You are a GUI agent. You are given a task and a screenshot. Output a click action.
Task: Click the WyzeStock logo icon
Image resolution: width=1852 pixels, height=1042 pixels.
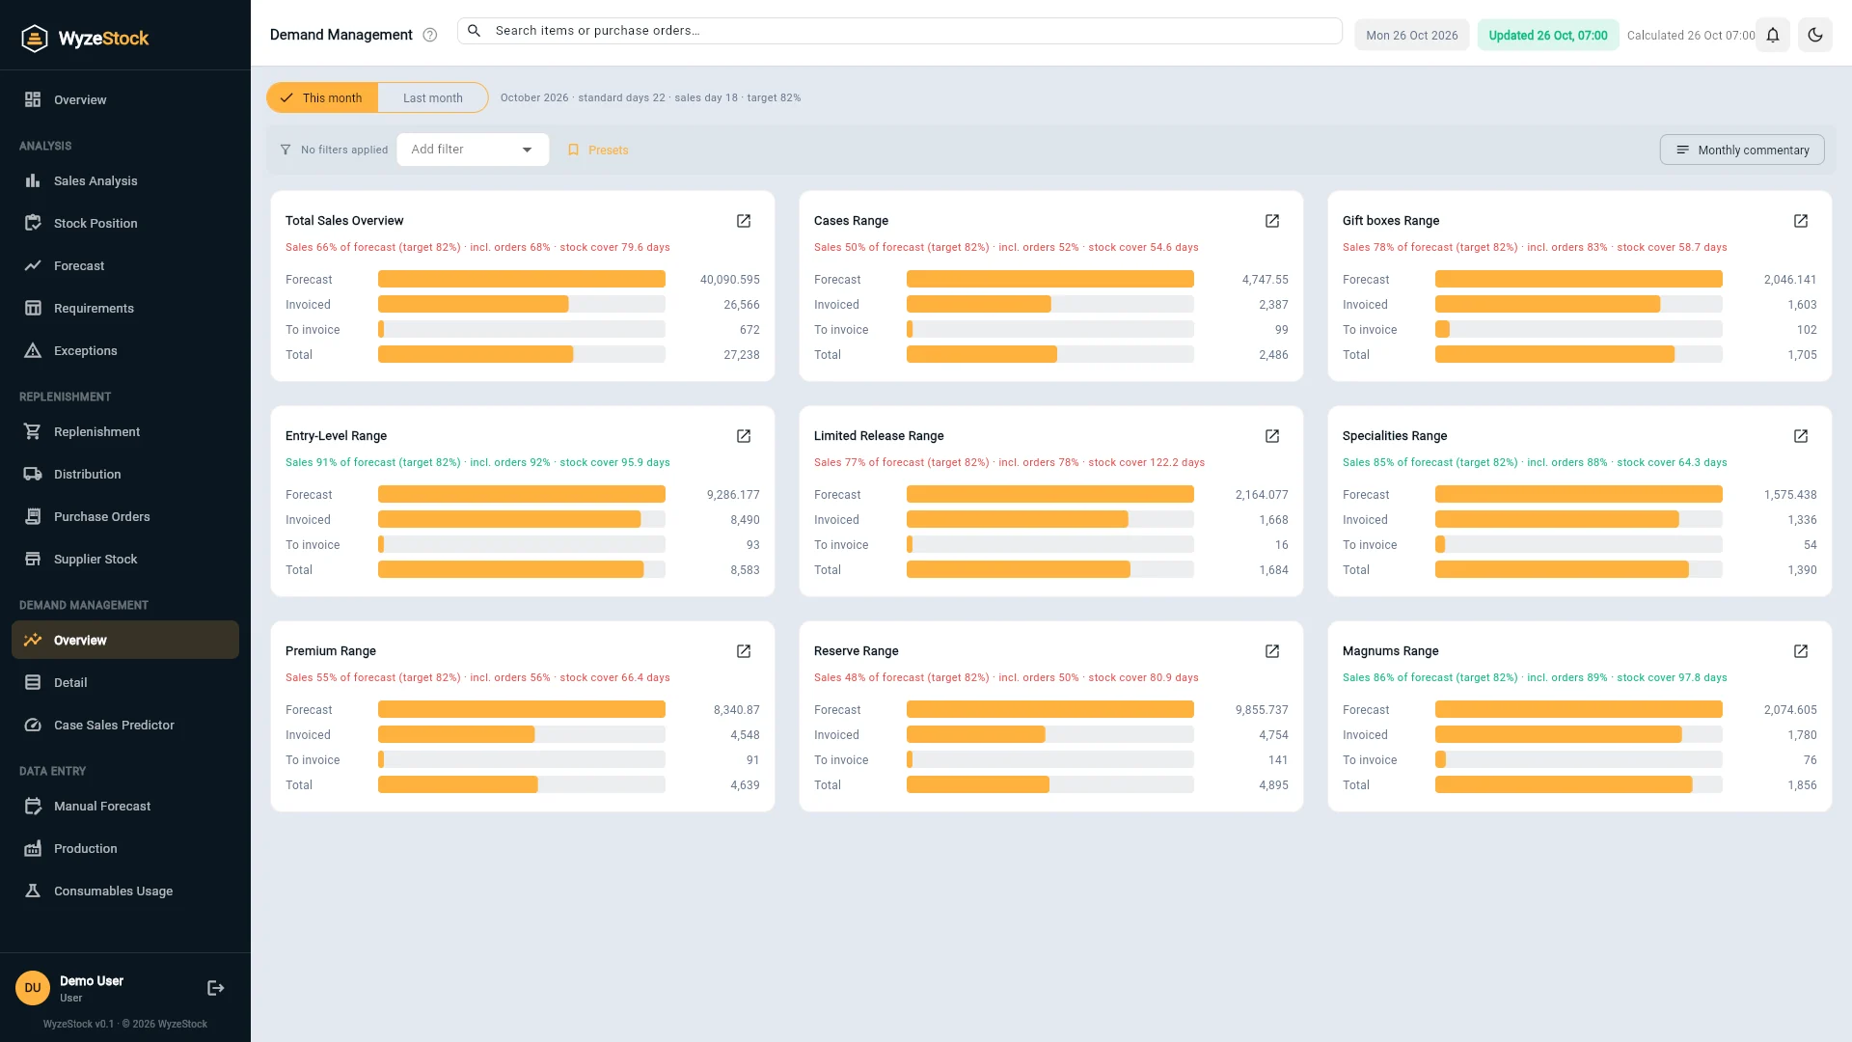(35, 39)
